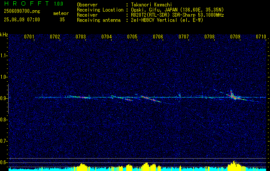Click the 0.8 kHz axis label
Viewport: 270px width, 171px height.
click(x=3, y=120)
